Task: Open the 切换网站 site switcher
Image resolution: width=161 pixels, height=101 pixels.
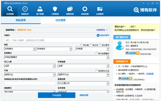Action: pyautogui.click(x=102, y=30)
